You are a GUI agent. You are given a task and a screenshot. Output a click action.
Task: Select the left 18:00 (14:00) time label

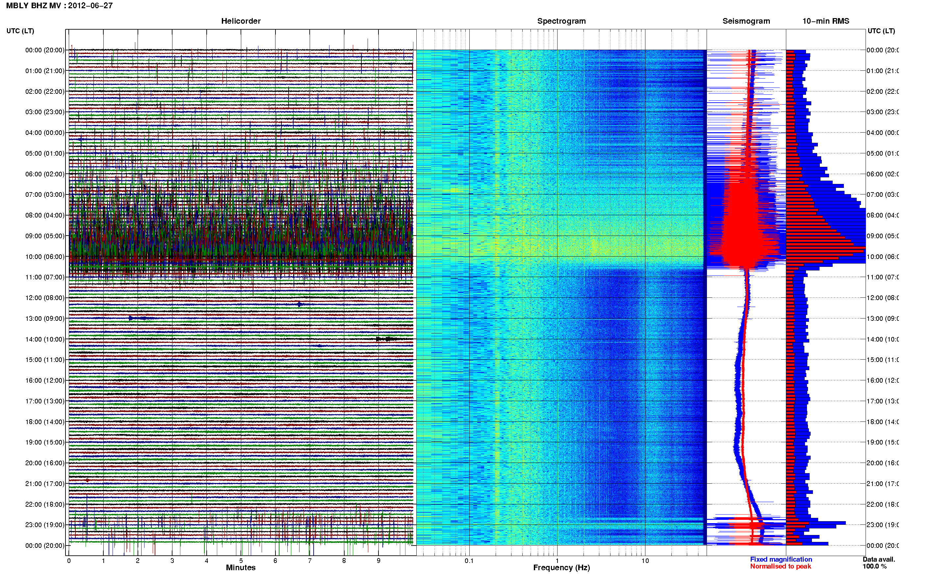[45, 422]
